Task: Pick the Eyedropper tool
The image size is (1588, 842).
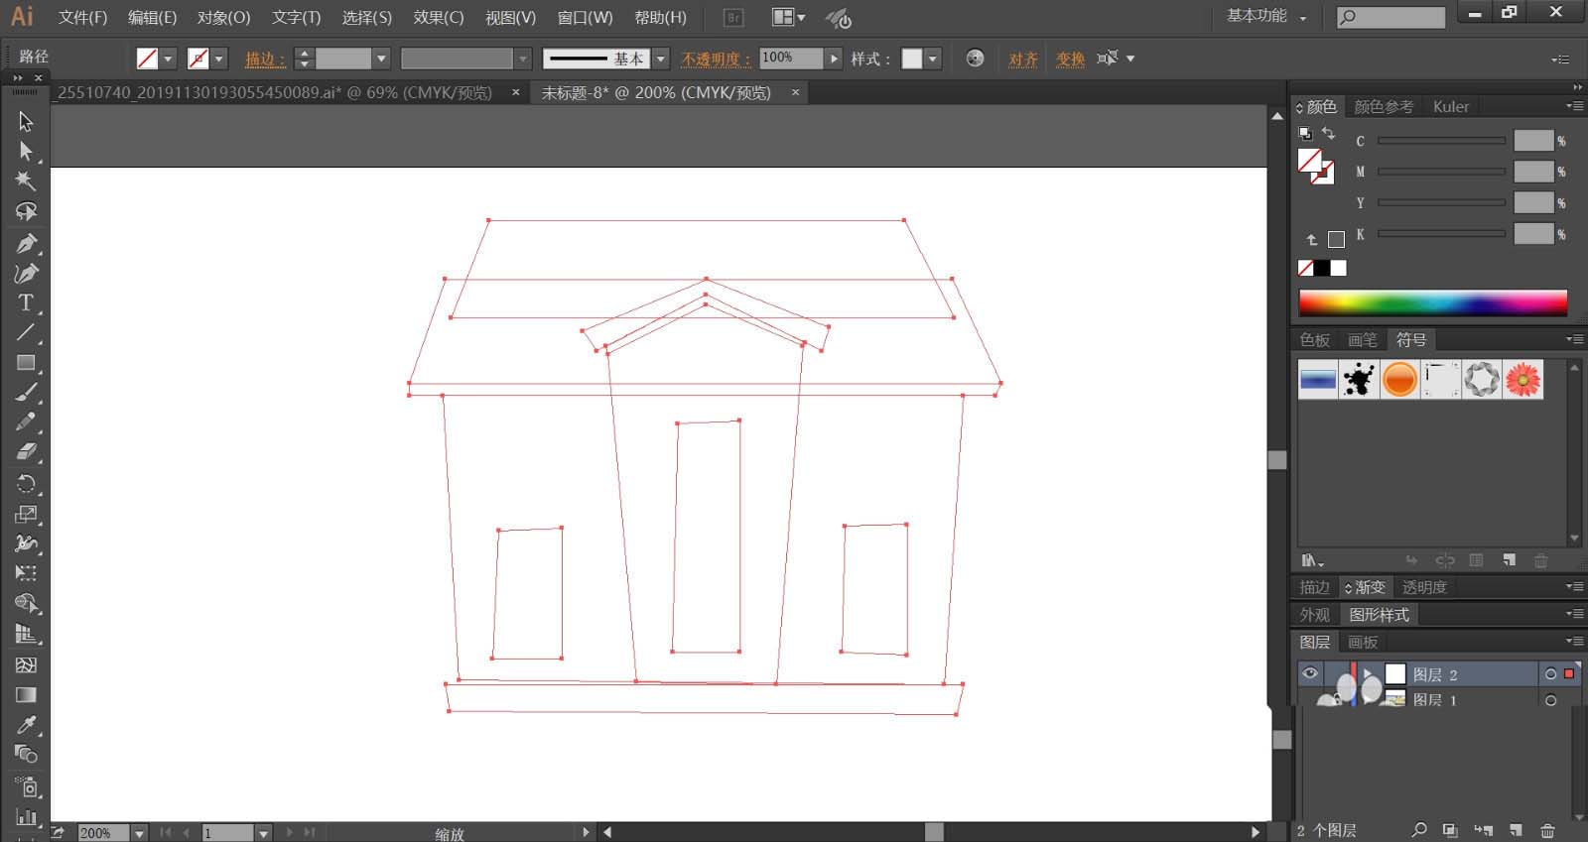Action: click(x=26, y=725)
